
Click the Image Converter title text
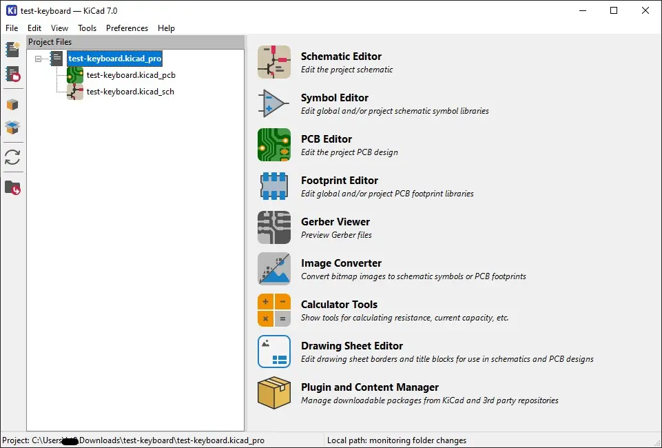341,263
